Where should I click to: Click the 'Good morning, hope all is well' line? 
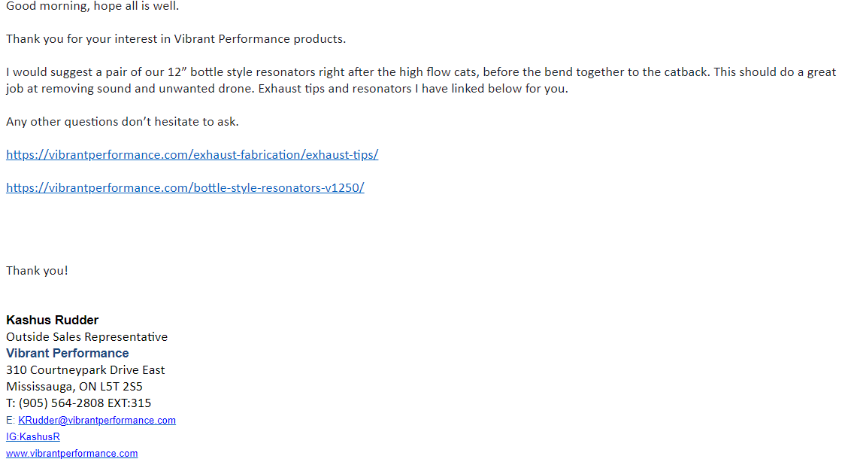click(92, 7)
